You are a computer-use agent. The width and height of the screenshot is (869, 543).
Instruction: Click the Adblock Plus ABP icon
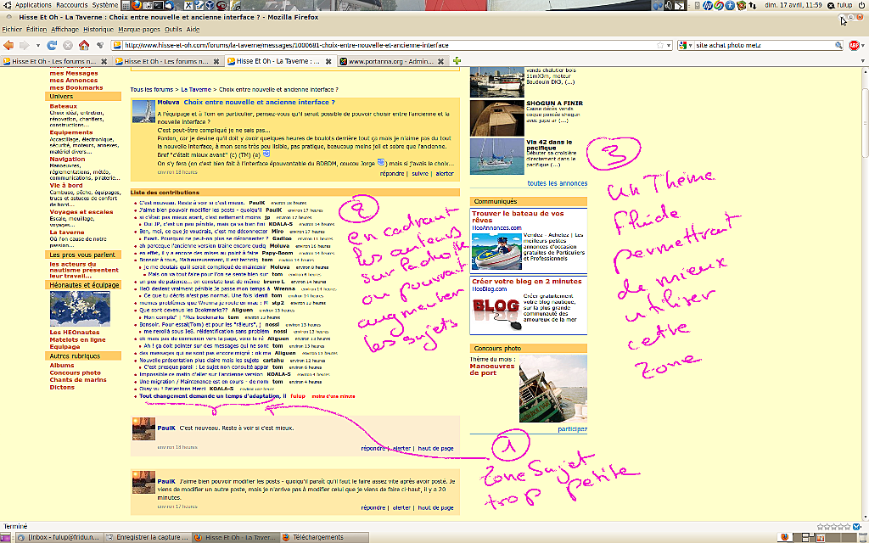coord(854,46)
